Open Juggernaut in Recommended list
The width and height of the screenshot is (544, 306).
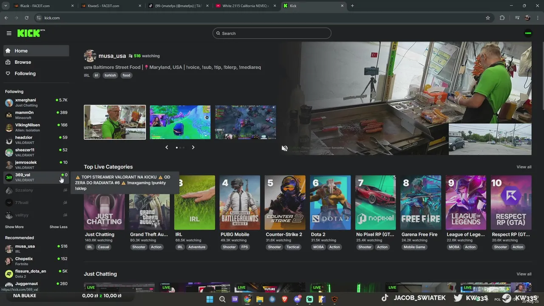click(36, 286)
